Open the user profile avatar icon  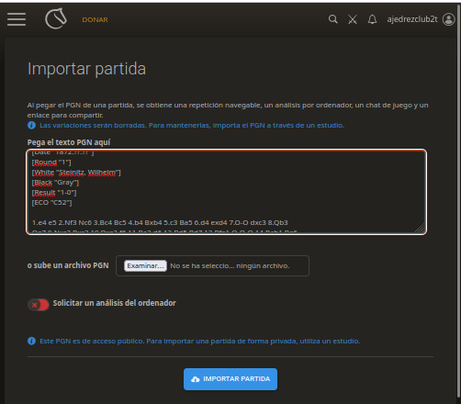[449, 19]
